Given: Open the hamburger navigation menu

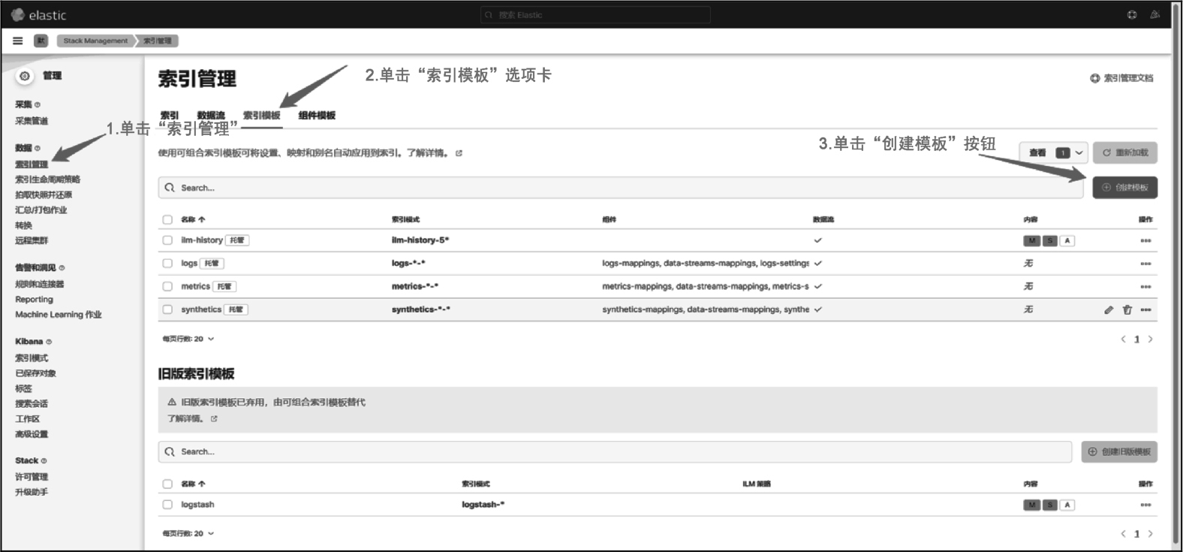Looking at the screenshot, I should 18,41.
